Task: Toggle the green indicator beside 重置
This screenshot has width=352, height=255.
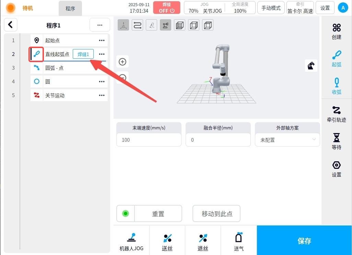Action: pyautogui.click(x=126, y=214)
